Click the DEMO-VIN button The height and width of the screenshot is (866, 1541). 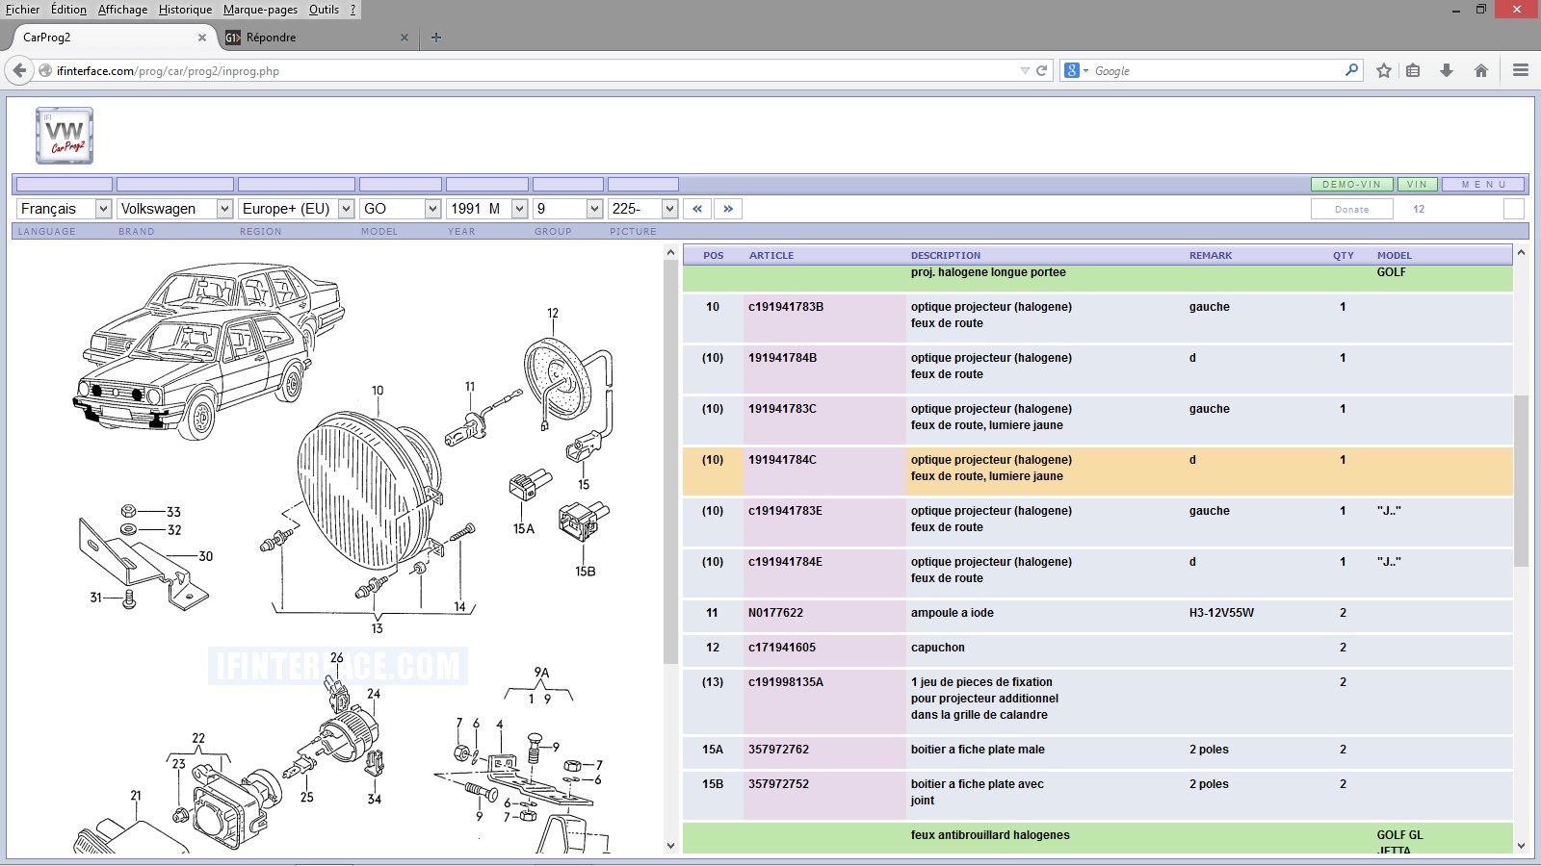pyautogui.click(x=1351, y=184)
